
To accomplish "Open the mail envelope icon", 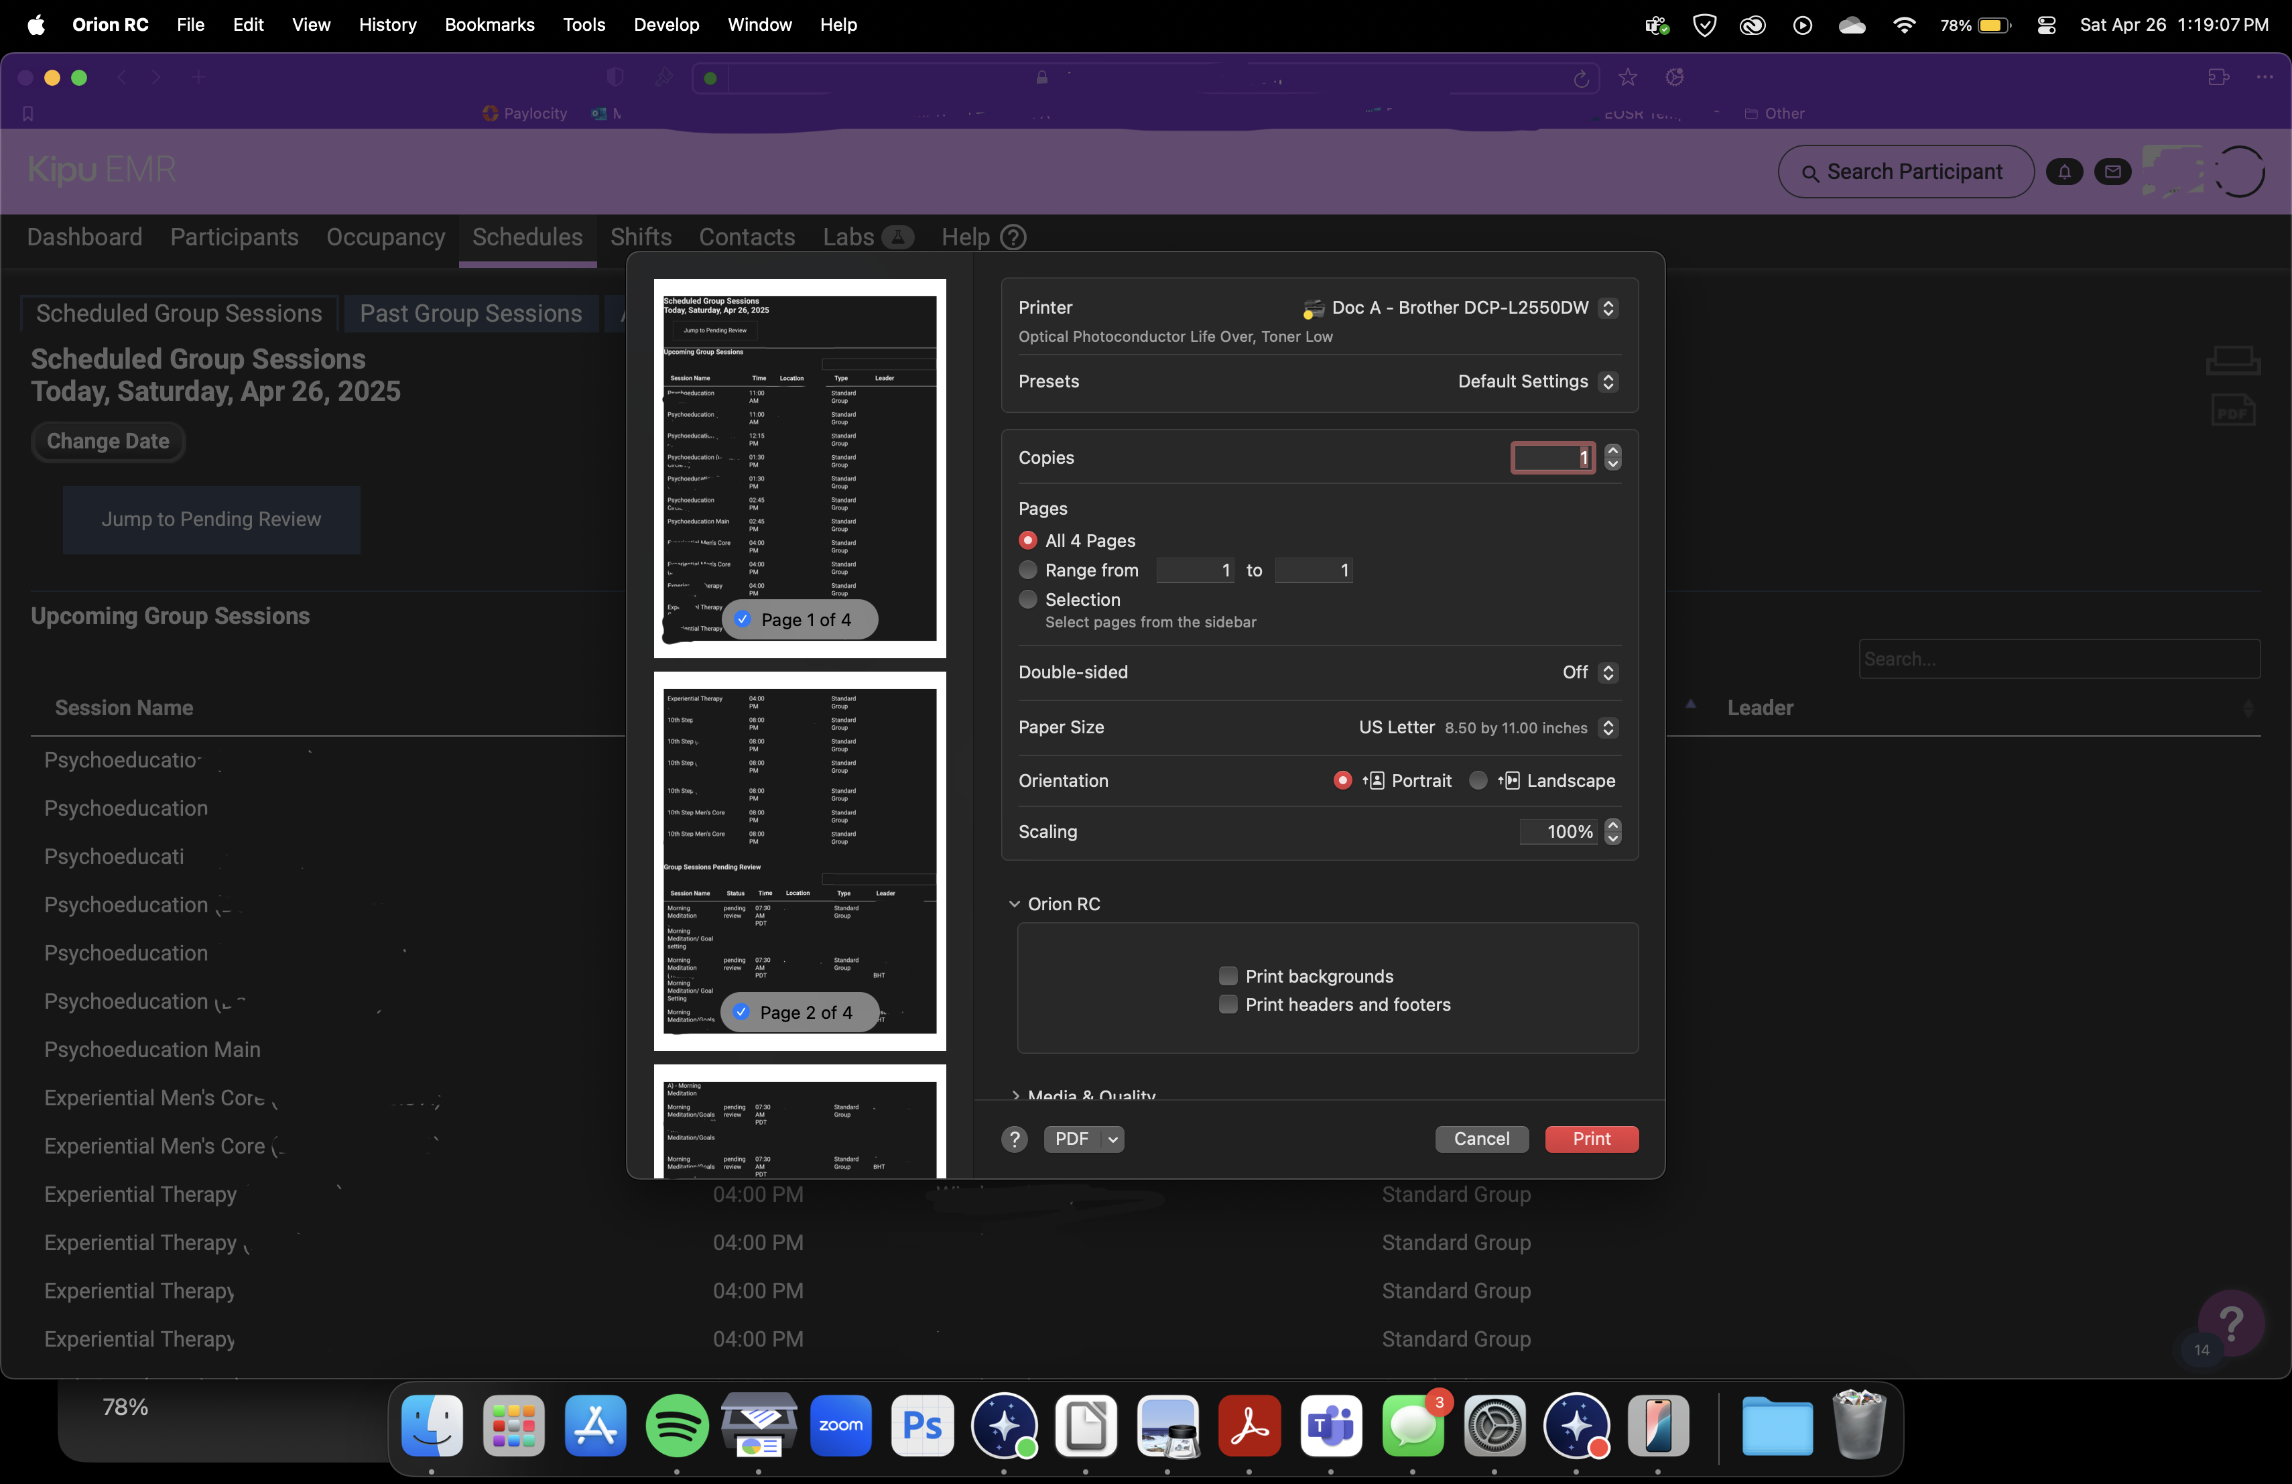I will (x=2112, y=172).
